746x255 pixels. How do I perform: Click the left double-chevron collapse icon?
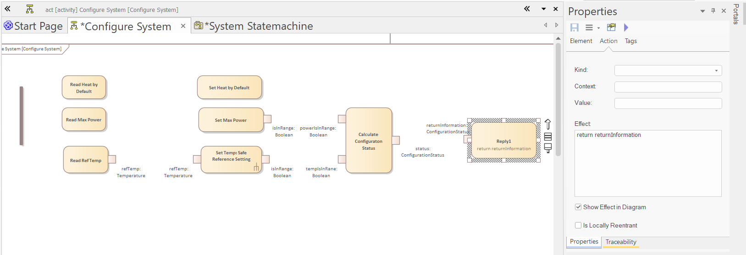point(7,9)
